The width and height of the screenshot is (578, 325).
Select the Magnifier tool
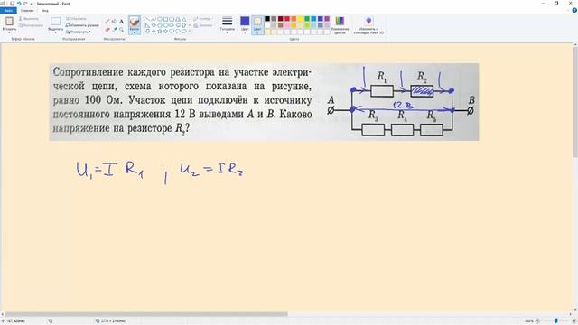coord(121,30)
